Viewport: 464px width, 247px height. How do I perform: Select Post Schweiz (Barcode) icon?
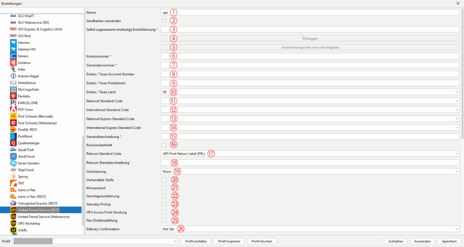pyautogui.click(x=13, y=116)
